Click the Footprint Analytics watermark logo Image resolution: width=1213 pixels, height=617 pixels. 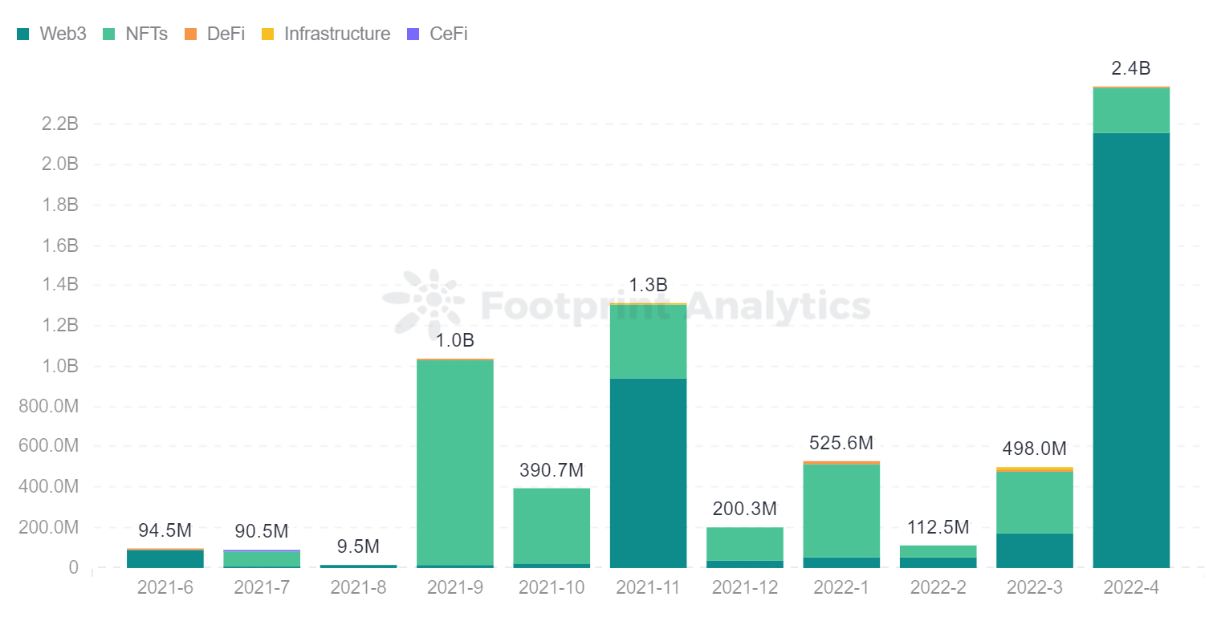(x=420, y=299)
